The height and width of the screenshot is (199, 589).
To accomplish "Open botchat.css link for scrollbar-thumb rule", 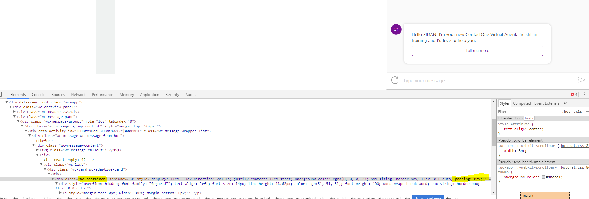I will (575, 167).
